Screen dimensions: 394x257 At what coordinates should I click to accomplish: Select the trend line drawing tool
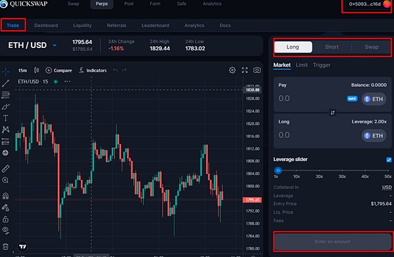coord(5,83)
